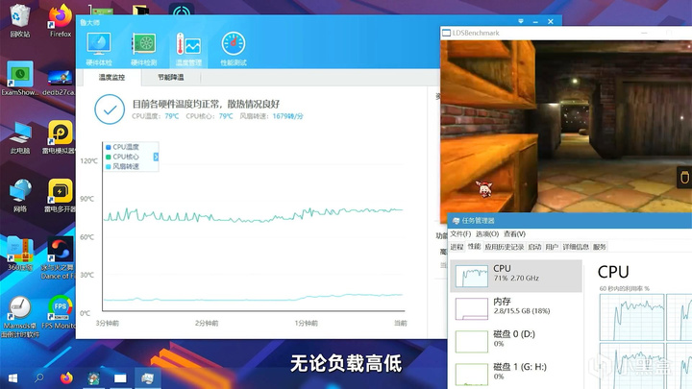
Task: Open 查看(V) menu in Task Manager
Action: tap(514, 233)
